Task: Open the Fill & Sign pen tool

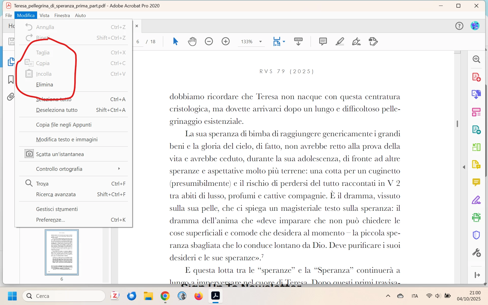Action: (x=356, y=41)
